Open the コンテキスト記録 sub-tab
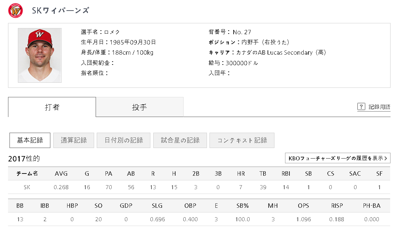Screen dimensions: 396x230 click(x=242, y=140)
